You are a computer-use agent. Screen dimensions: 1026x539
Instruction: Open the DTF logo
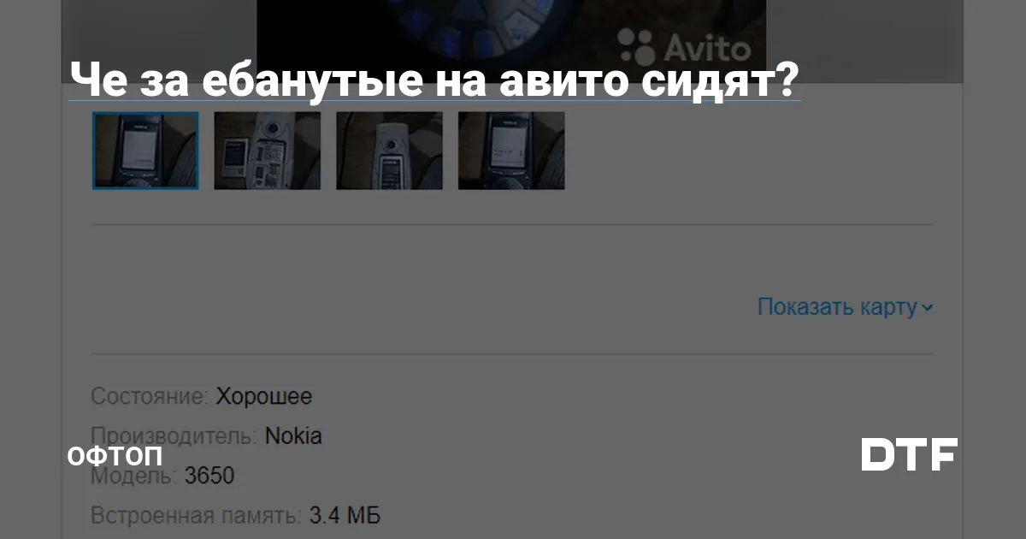click(x=909, y=454)
